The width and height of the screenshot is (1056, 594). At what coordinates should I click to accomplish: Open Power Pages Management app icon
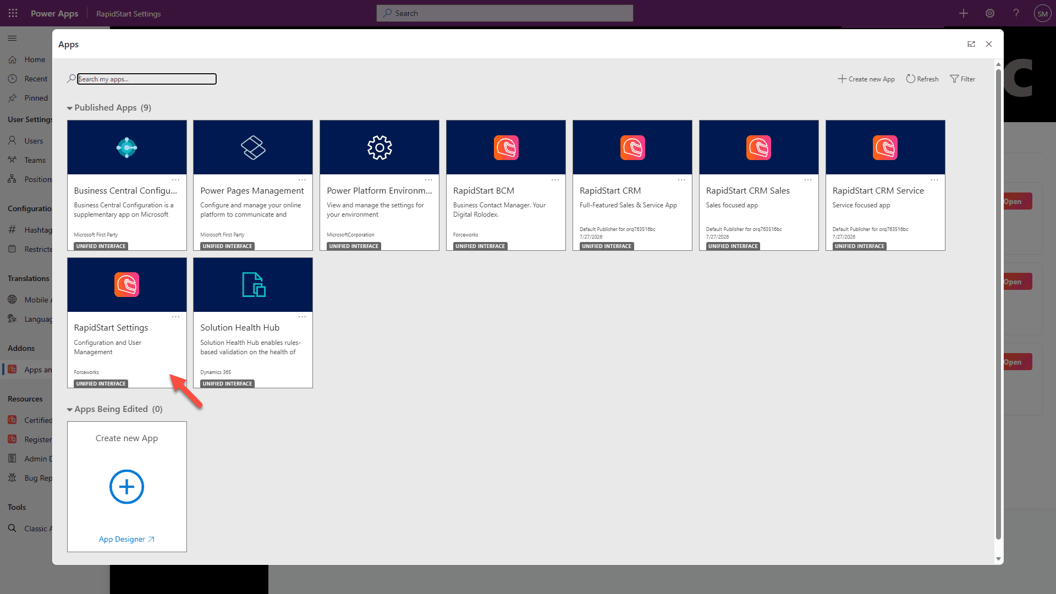(x=253, y=147)
